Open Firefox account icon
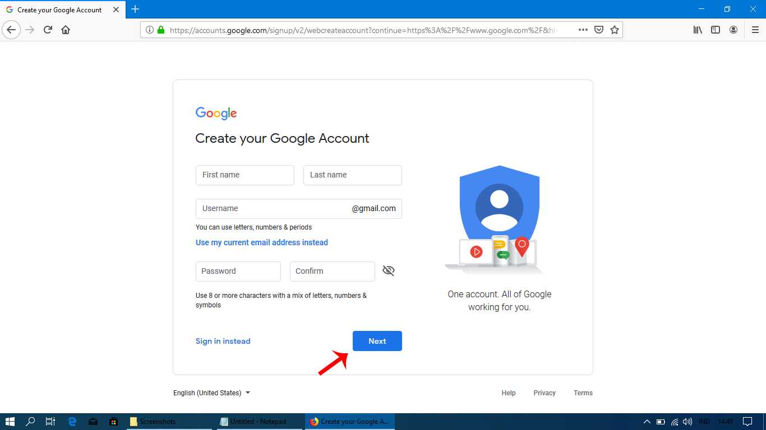This screenshot has height=430, width=766. (x=733, y=30)
